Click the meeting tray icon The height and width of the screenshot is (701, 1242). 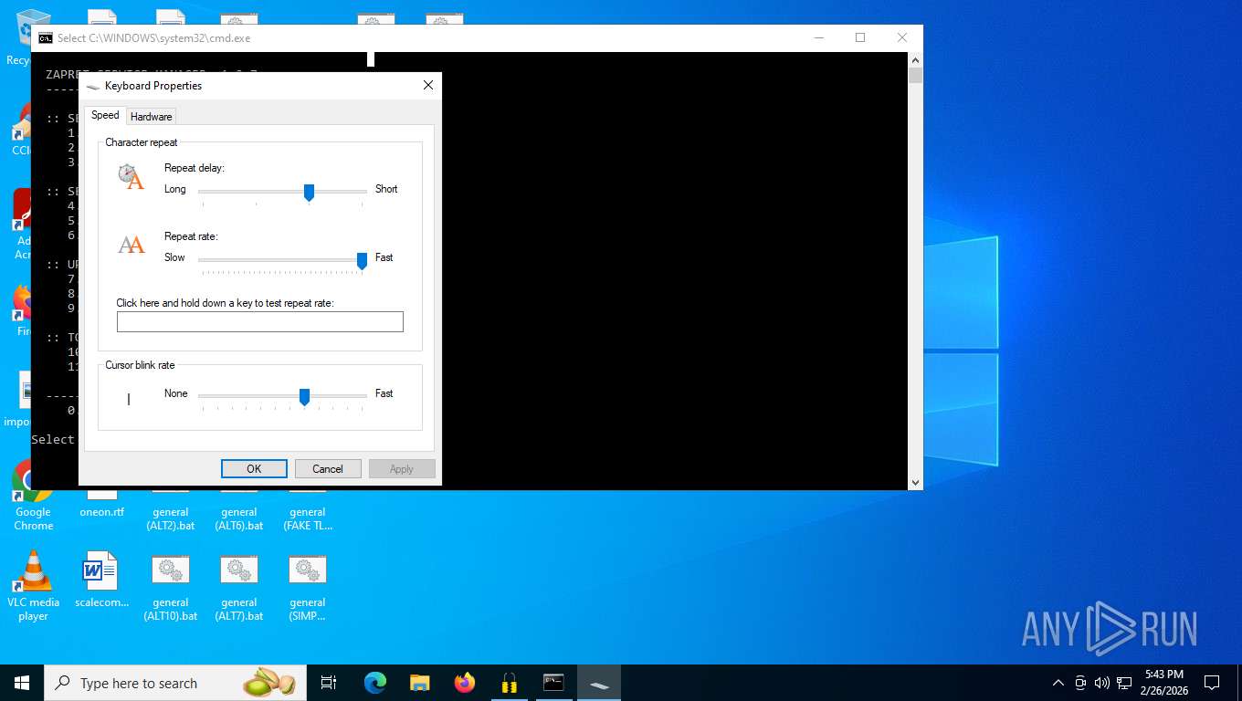click(x=1080, y=683)
